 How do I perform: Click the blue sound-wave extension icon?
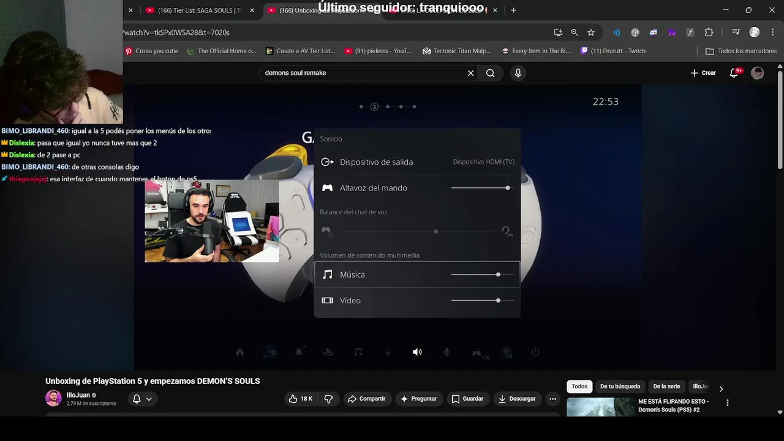point(617,32)
